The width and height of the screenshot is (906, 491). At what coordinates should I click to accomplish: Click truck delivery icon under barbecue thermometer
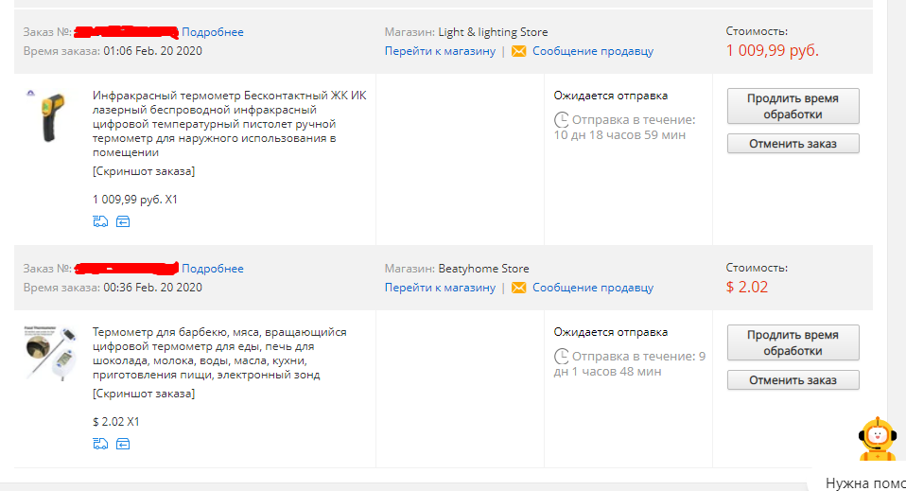(100, 444)
